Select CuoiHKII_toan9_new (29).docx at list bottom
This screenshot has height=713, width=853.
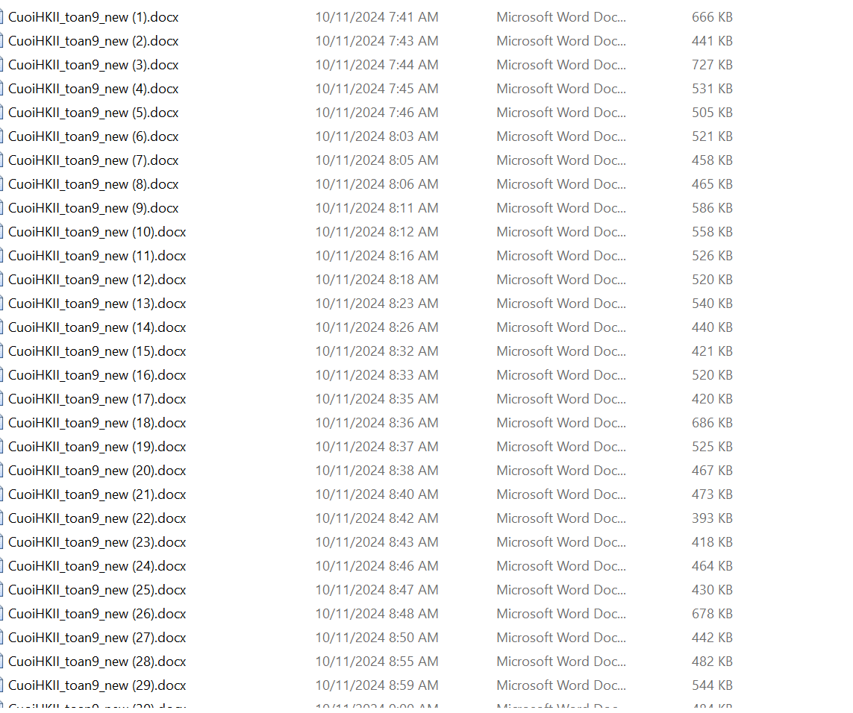pyautogui.click(x=97, y=685)
